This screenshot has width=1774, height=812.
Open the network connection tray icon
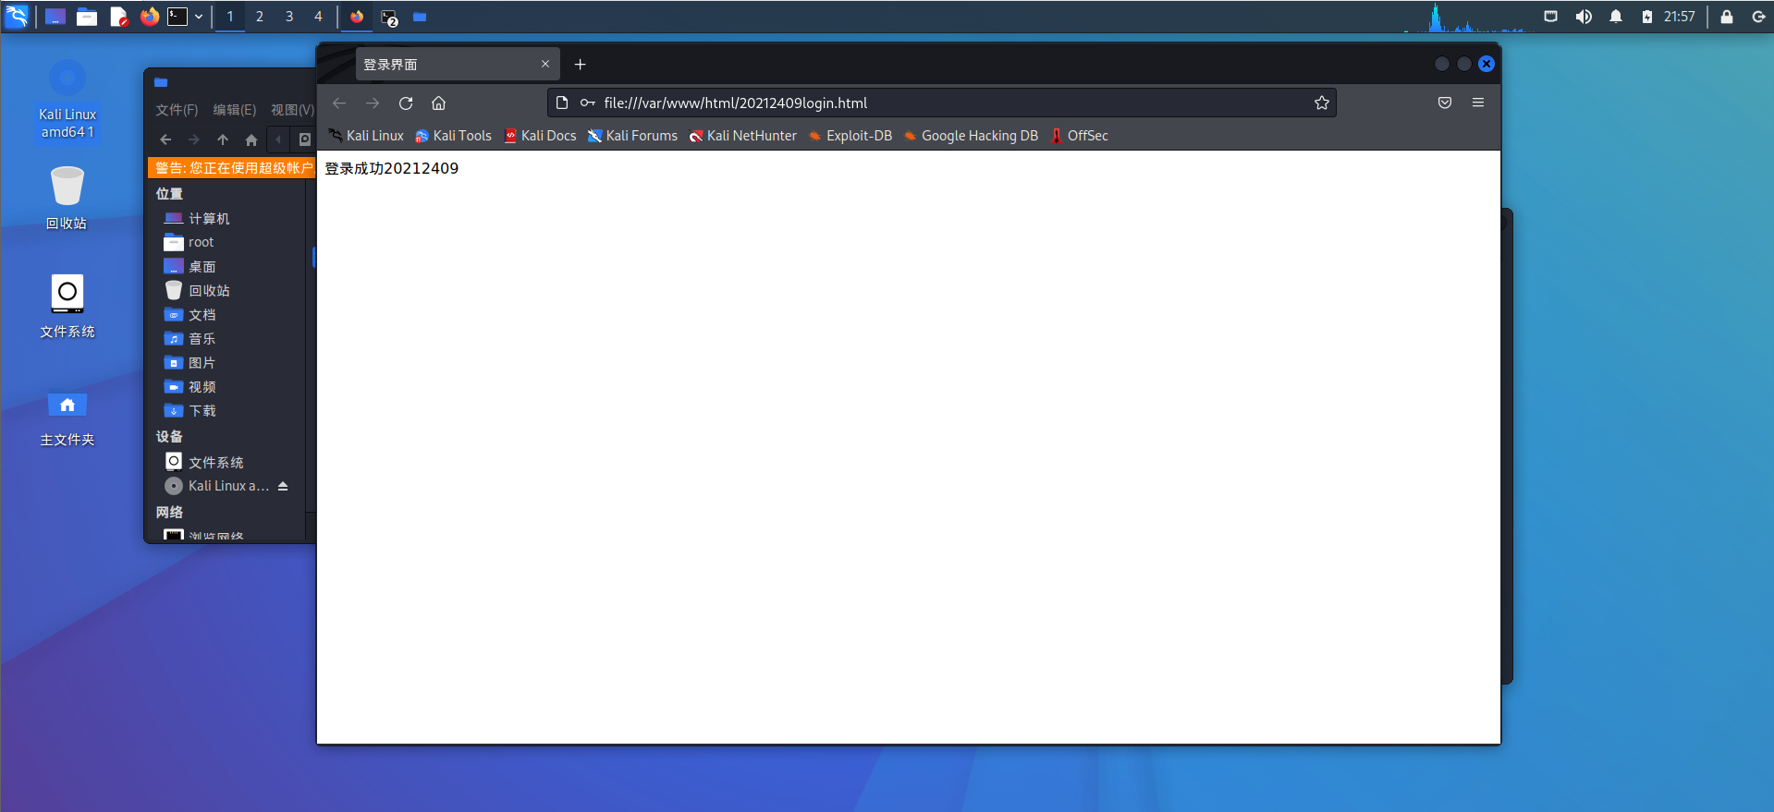point(1551,17)
